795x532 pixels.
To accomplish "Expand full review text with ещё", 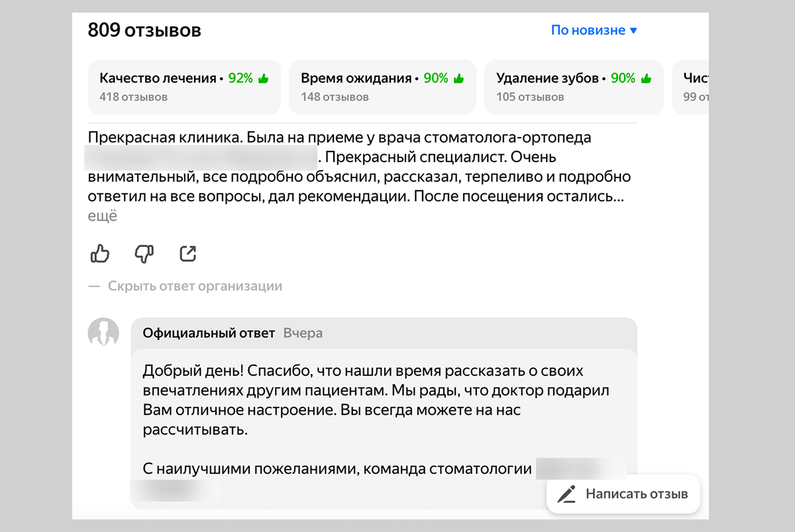I will coord(102,216).
